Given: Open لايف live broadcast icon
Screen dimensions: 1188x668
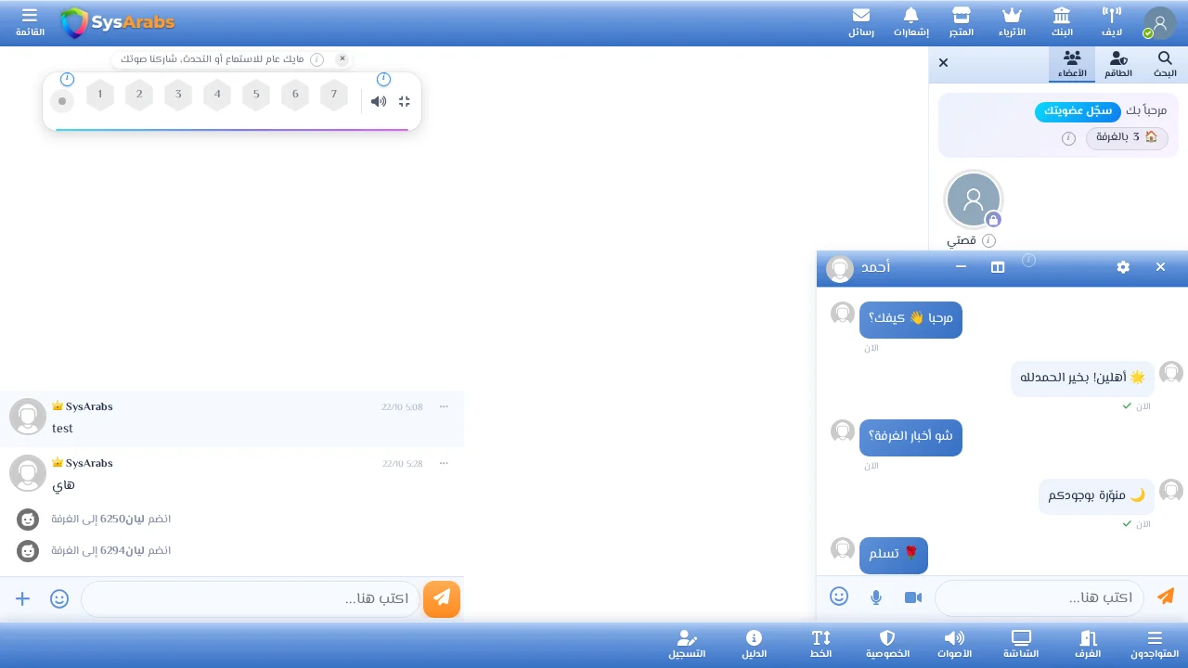Looking at the screenshot, I should pos(1112,22).
